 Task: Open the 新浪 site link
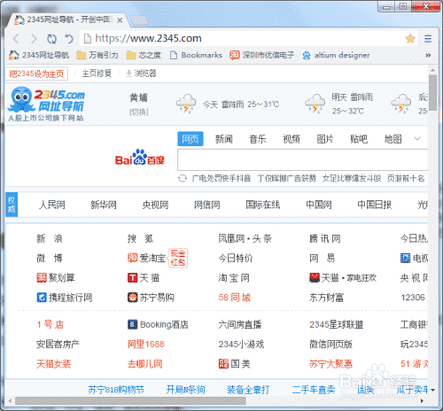click(50, 238)
